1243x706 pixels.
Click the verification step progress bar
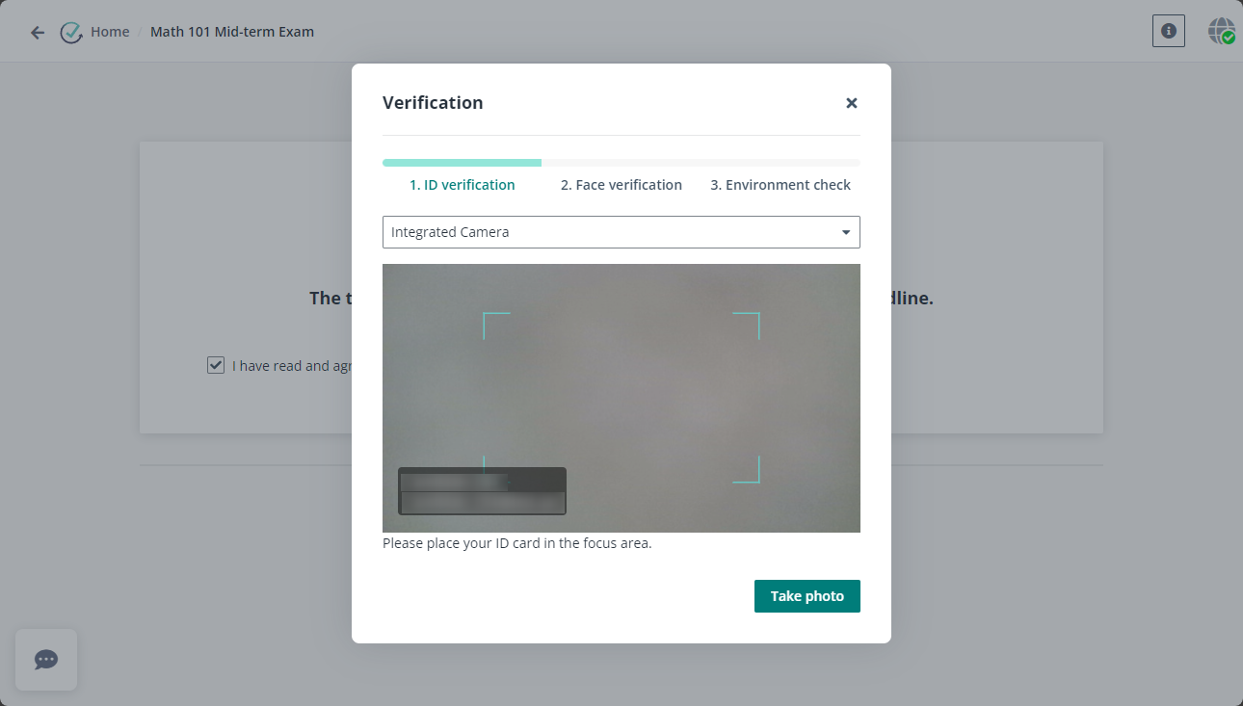tap(621, 162)
